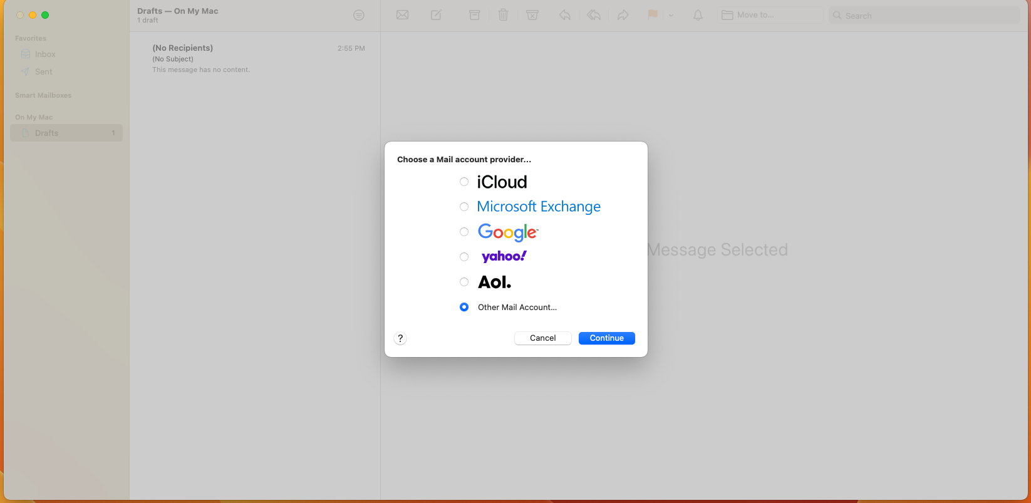Click the Microsoft Exchange logo text
The width and height of the screenshot is (1031, 503).
pos(539,207)
